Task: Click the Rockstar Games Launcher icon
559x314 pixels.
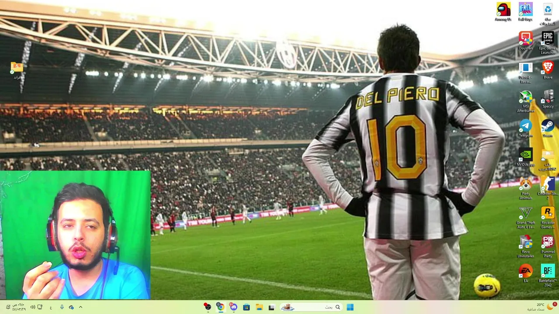Action: point(548,218)
